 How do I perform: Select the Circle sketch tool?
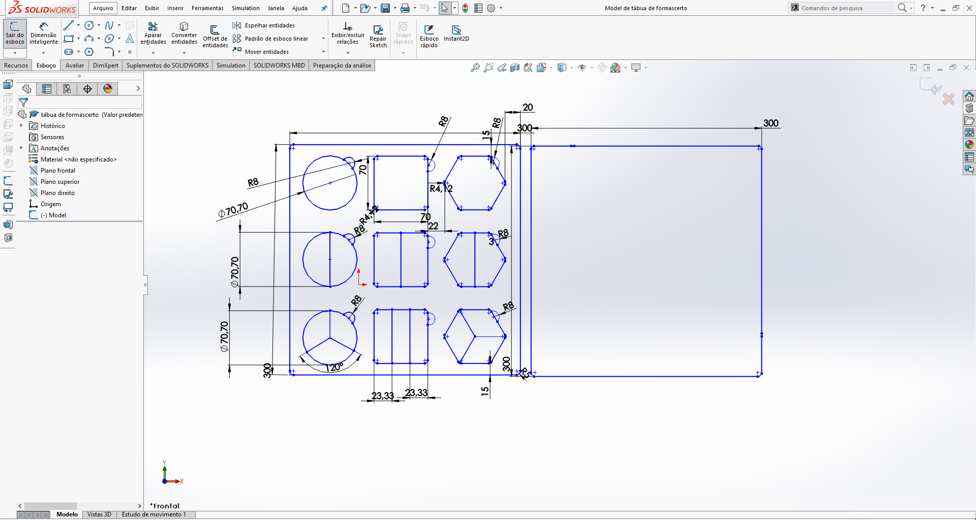tap(89, 25)
